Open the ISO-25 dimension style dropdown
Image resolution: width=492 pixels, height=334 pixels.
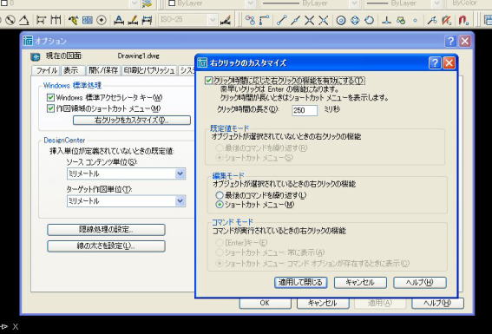click(x=213, y=20)
